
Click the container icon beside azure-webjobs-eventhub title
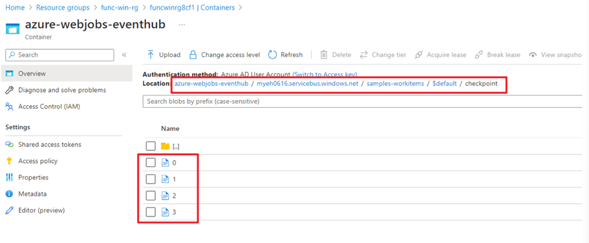[x=12, y=29]
